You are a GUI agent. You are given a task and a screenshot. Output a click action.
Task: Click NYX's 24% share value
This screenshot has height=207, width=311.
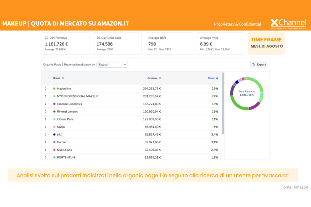tap(215, 96)
